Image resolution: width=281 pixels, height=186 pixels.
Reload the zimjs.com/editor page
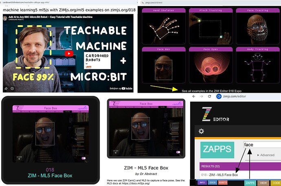(x=209, y=96)
